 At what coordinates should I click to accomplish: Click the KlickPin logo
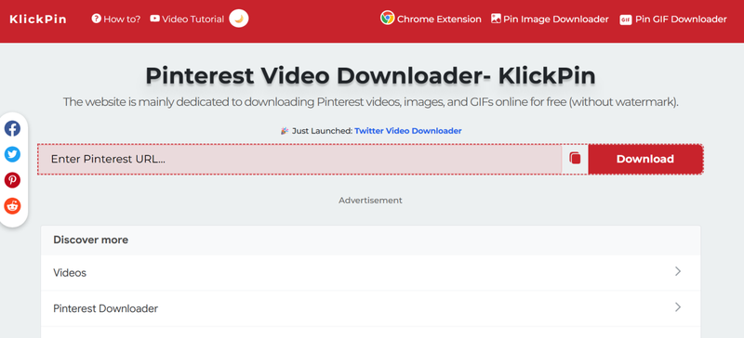pos(38,19)
